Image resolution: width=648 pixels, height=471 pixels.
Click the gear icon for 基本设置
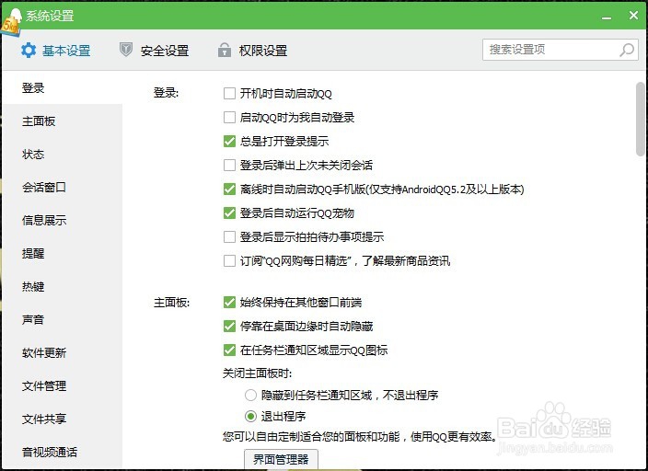click(x=29, y=51)
